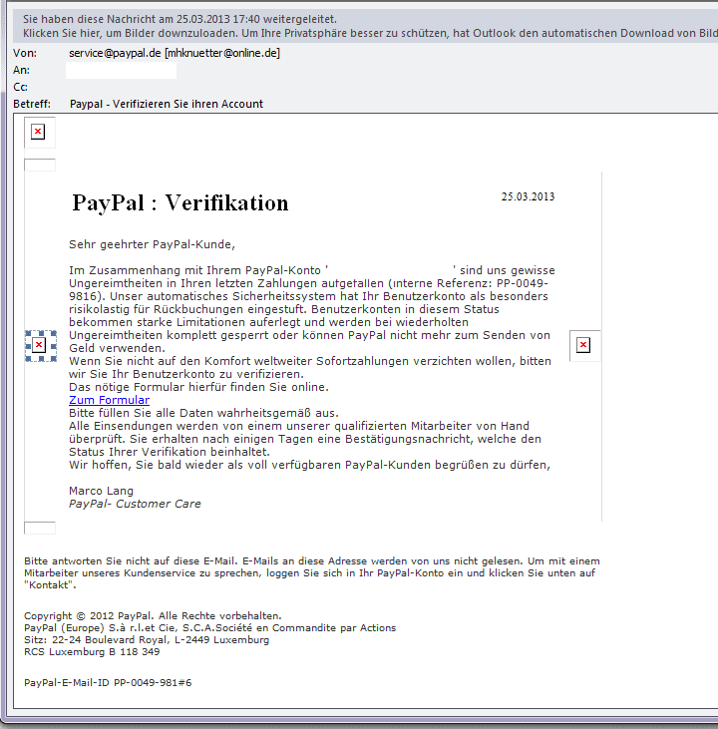Click 'Sitz: 22-24 Boulevard Royal' address line
This screenshot has height=729, width=718.
pos(147,639)
